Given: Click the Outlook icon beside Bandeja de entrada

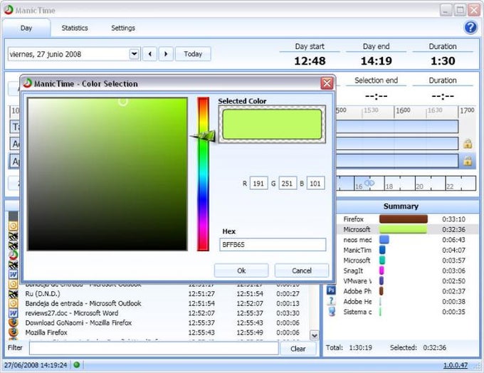Looking at the screenshot, I should (x=13, y=303).
